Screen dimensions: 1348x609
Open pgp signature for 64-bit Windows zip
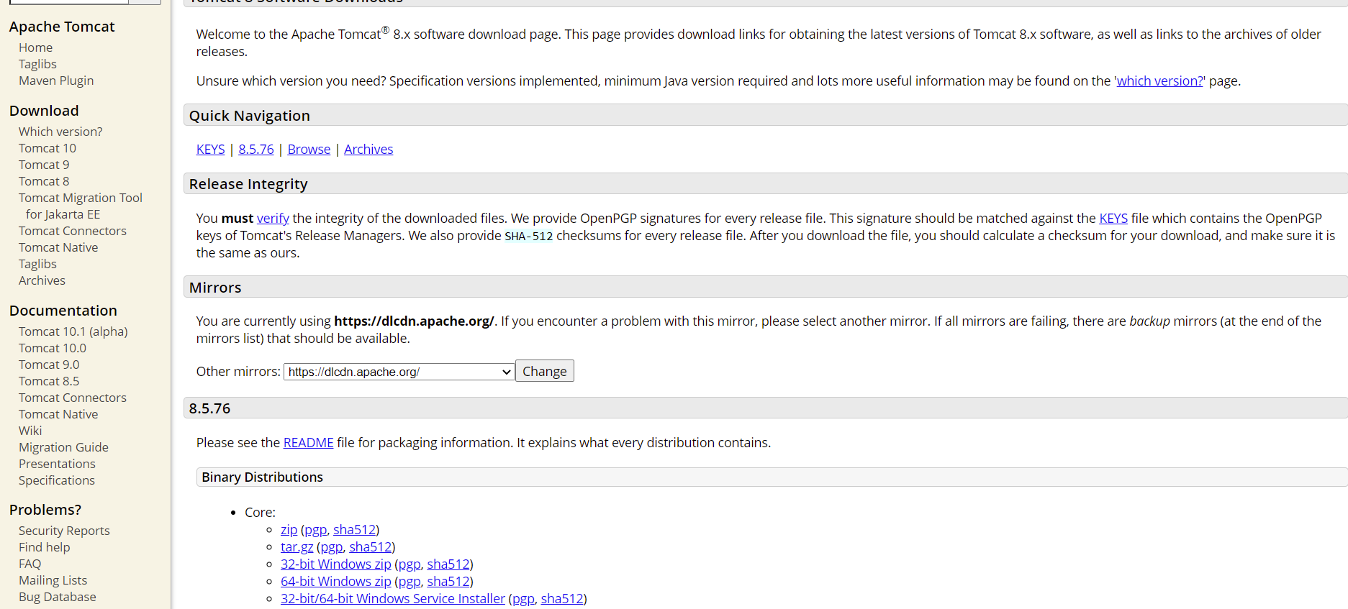(410, 582)
